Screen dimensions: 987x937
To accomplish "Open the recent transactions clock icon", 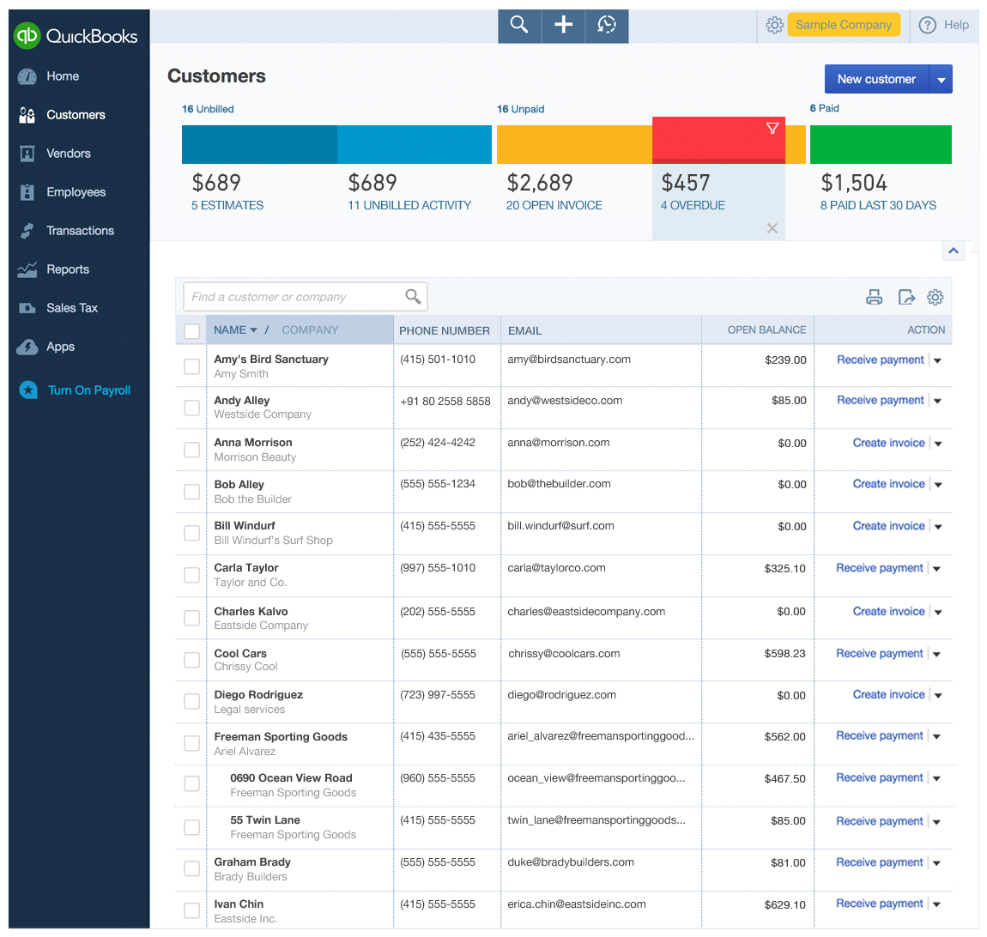I will pyautogui.click(x=607, y=25).
